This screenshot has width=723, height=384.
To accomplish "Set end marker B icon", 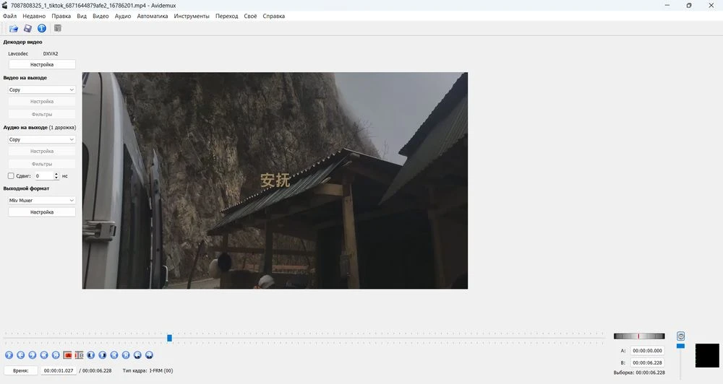I will (x=79, y=355).
